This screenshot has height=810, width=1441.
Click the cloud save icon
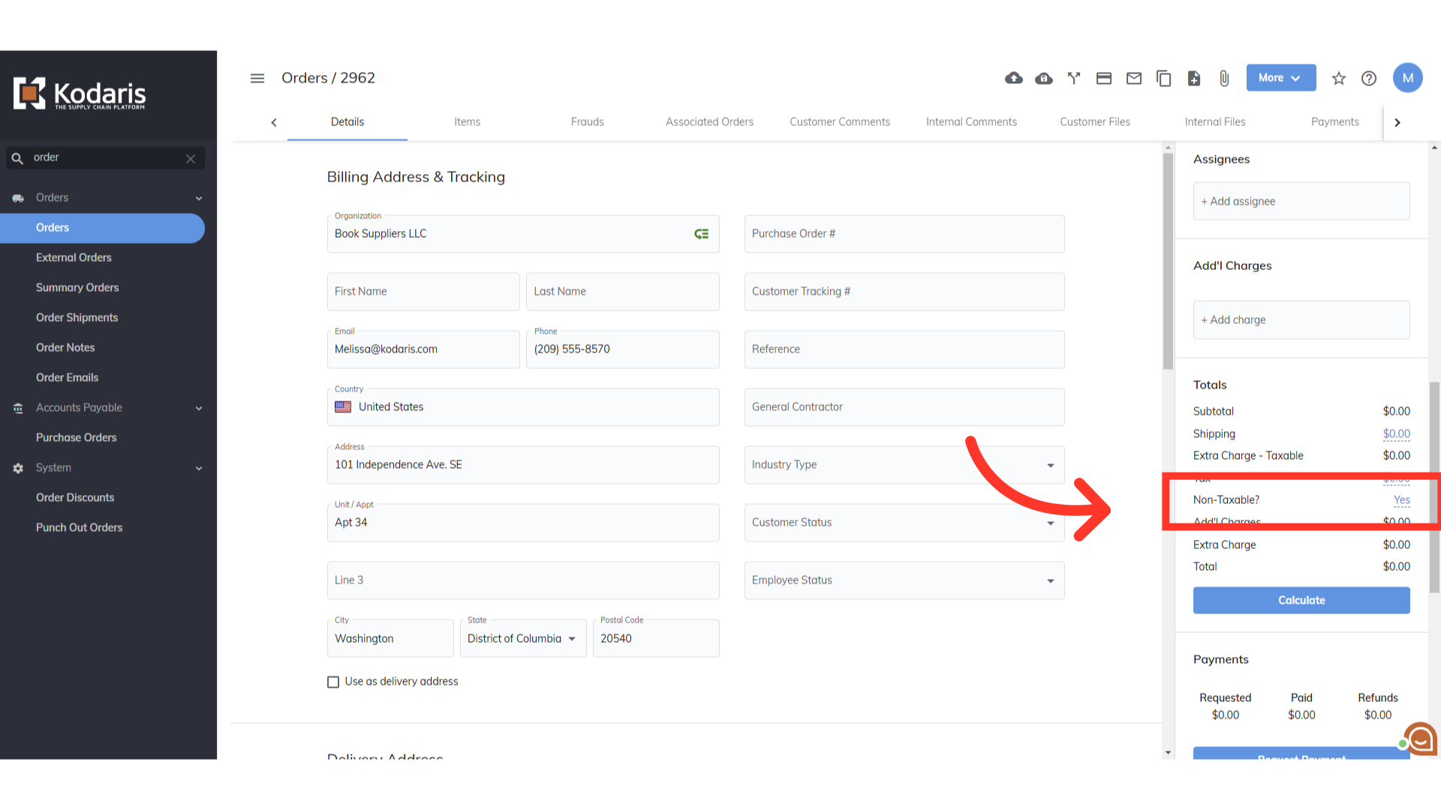click(x=1044, y=78)
